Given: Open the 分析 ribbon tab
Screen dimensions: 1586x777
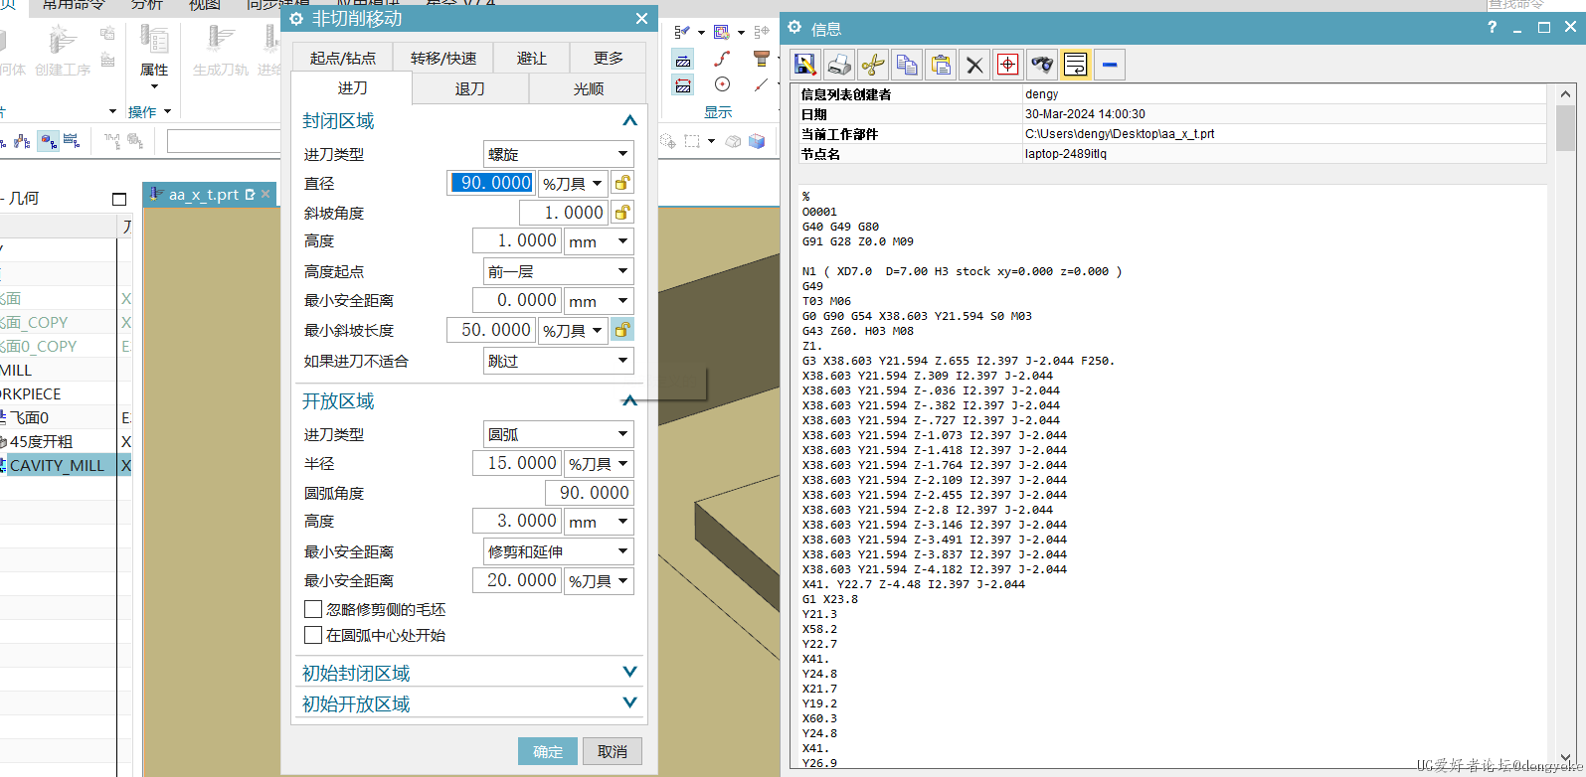Looking at the screenshot, I should (146, 5).
